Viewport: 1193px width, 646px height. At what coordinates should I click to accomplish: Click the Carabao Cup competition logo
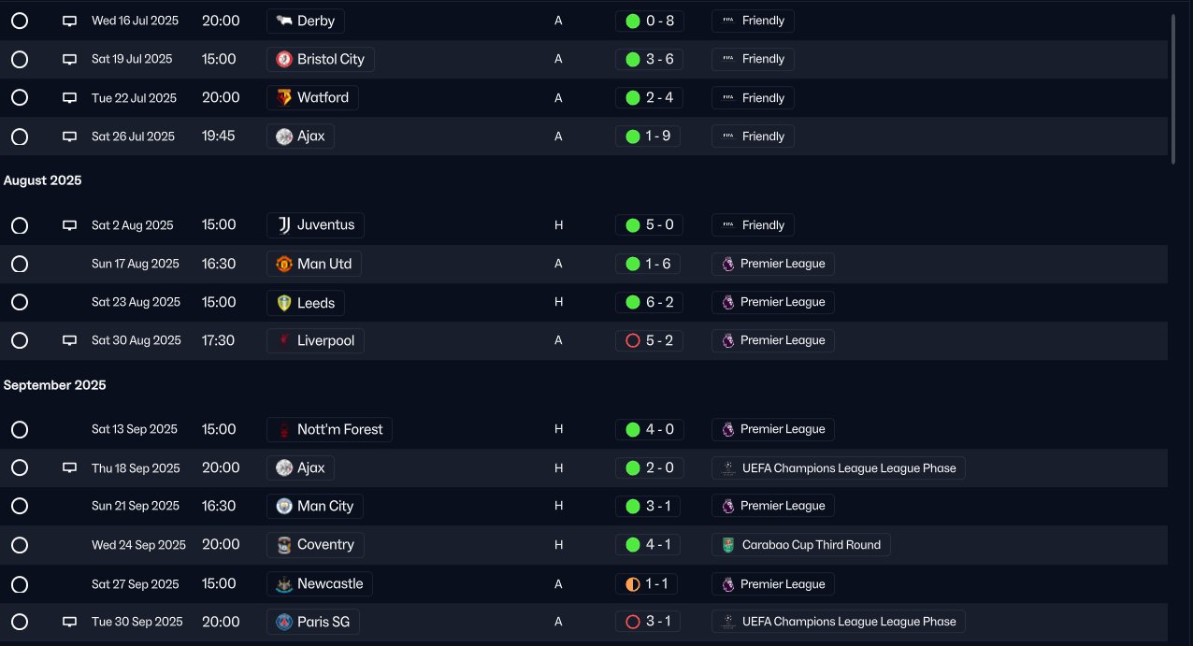[x=728, y=545]
